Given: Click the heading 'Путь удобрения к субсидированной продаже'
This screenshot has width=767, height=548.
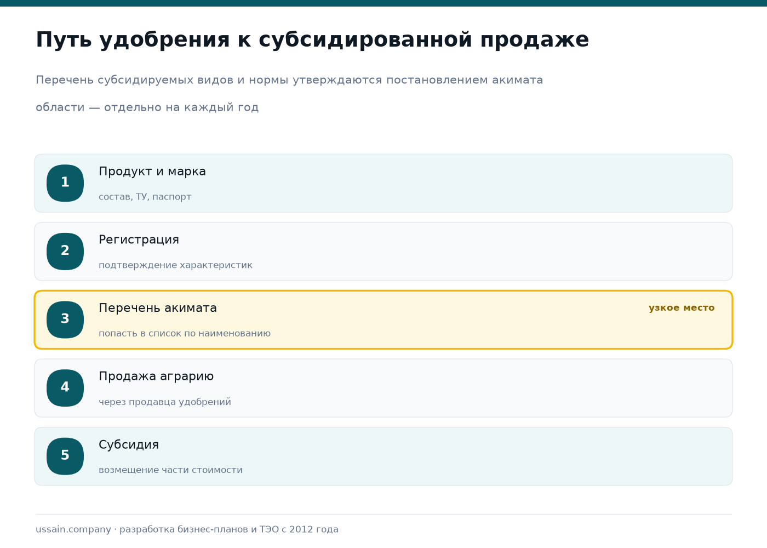Looking at the screenshot, I should point(312,40).
